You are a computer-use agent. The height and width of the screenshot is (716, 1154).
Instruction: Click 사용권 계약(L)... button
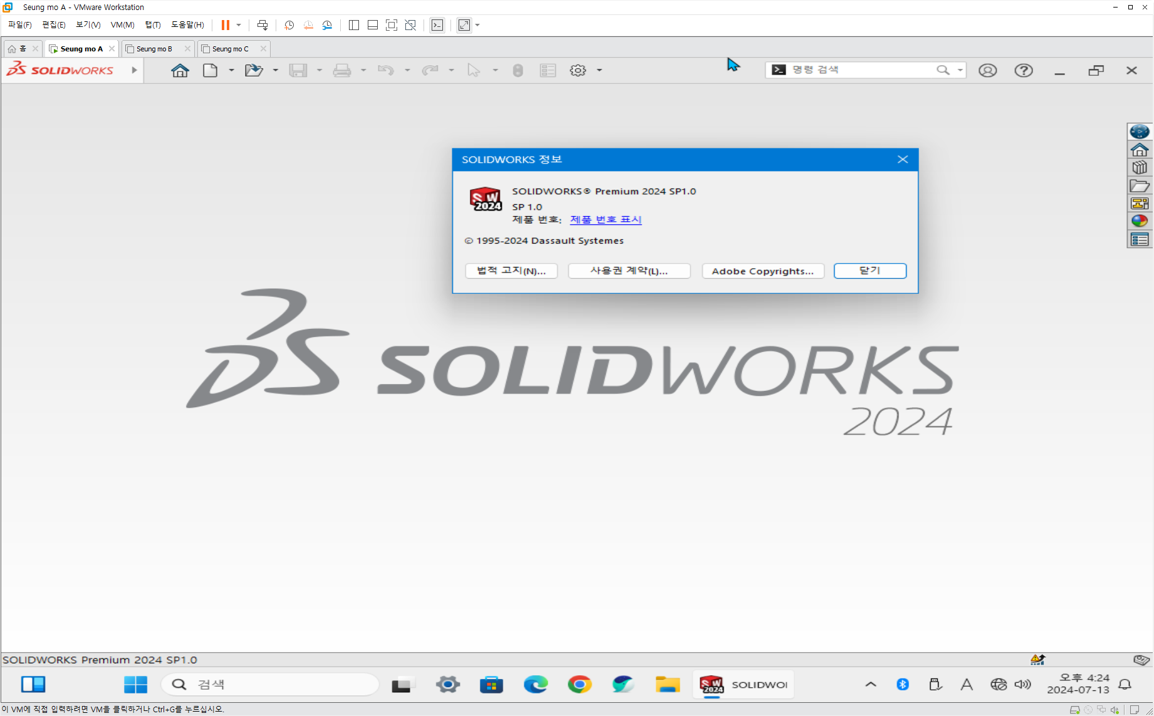tap(629, 271)
